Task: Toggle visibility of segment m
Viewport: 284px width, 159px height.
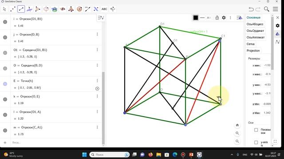Action: coord(5,130)
